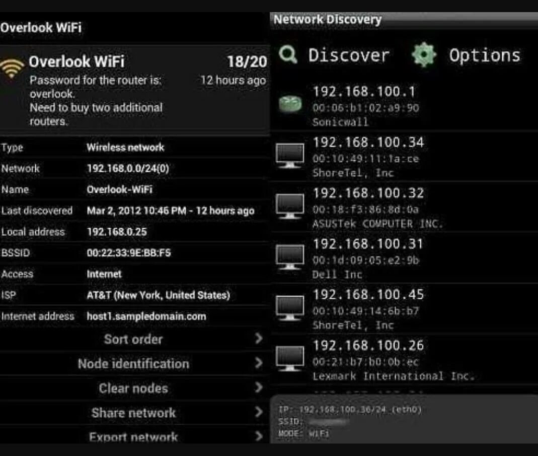Viewport: 538px width, 456px height.
Task: Tap the Discover button label
Action: pyautogui.click(x=349, y=55)
